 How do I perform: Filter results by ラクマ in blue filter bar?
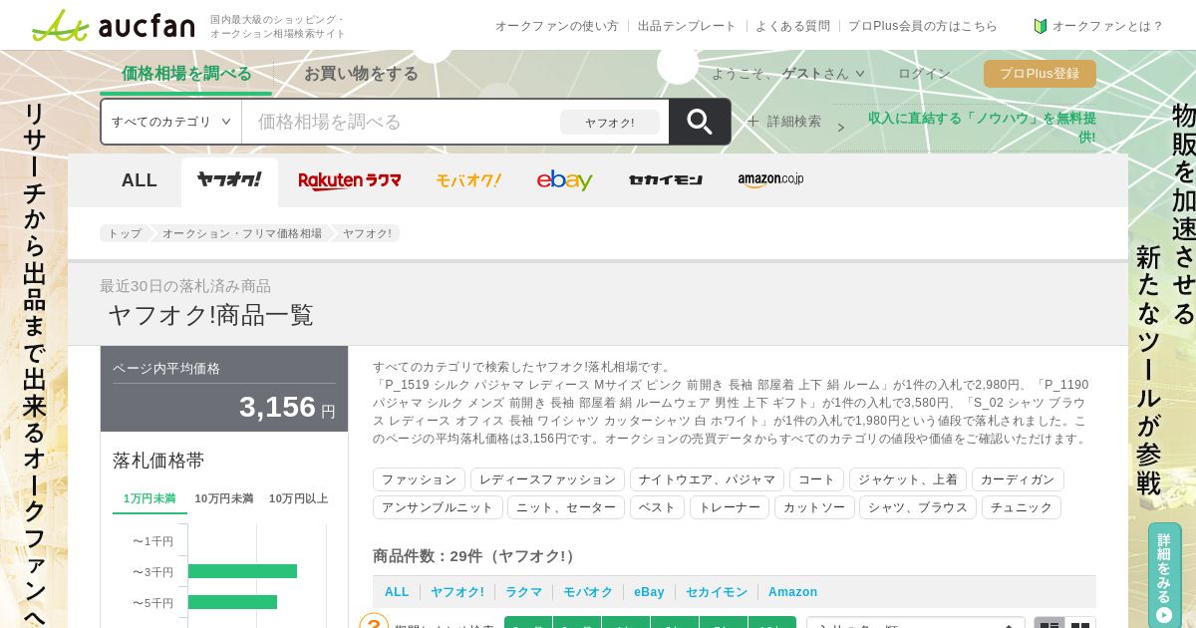point(523,592)
